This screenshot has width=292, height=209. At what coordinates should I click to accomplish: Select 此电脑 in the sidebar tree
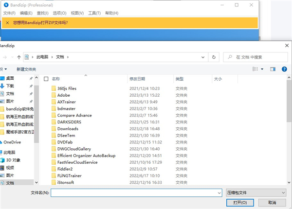pos(9,153)
